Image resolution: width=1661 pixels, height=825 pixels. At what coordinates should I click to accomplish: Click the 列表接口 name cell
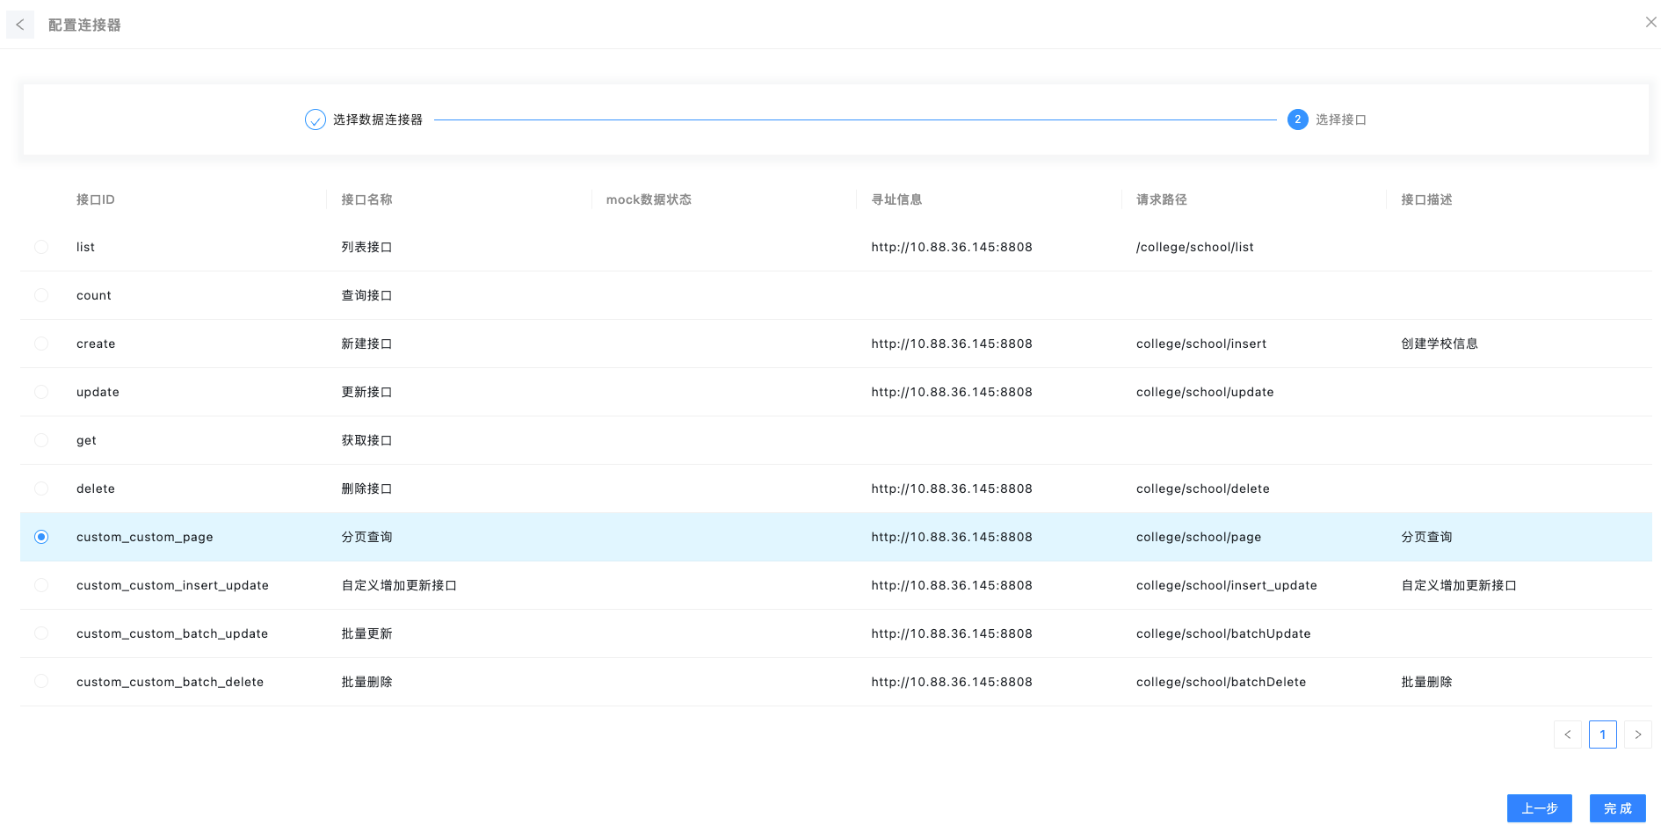pyautogui.click(x=366, y=247)
